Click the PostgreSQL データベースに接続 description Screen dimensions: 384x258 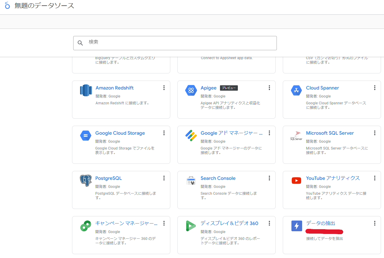(x=126, y=196)
